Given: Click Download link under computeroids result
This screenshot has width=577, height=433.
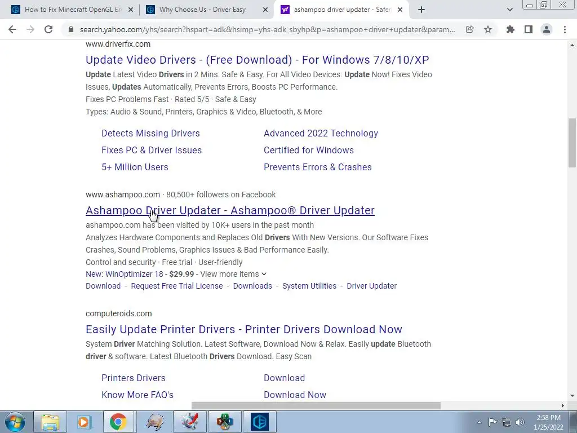Looking at the screenshot, I should click(x=284, y=378).
